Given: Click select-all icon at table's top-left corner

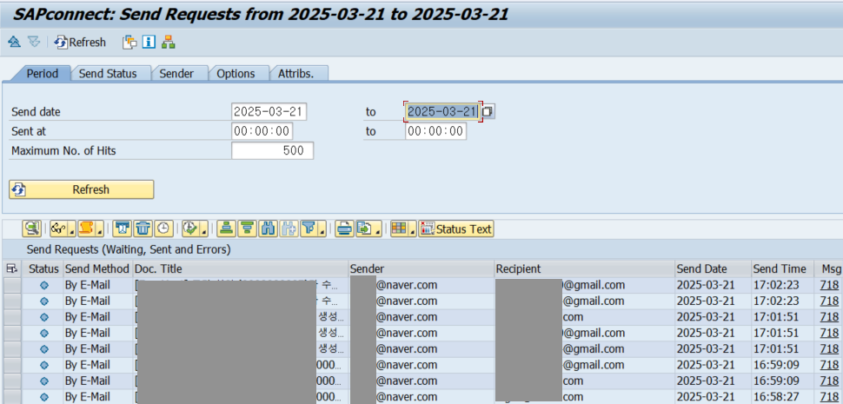Looking at the screenshot, I should pos(11,268).
